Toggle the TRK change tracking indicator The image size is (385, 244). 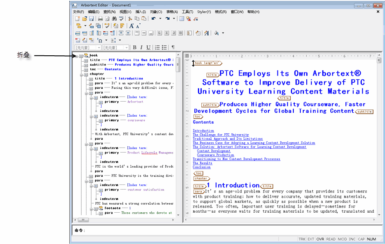302,239
